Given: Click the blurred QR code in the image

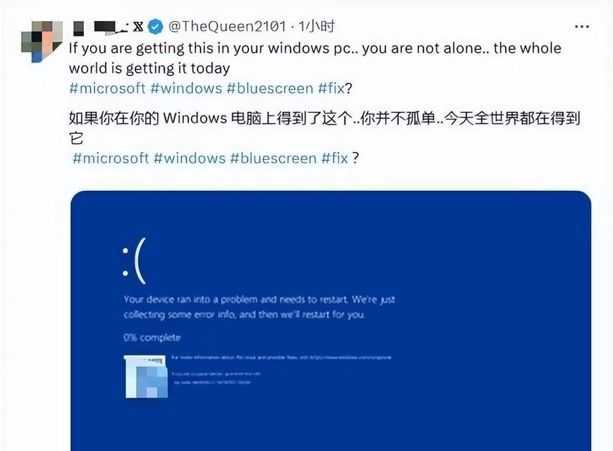Looking at the screenshot, I should (146, 376).
